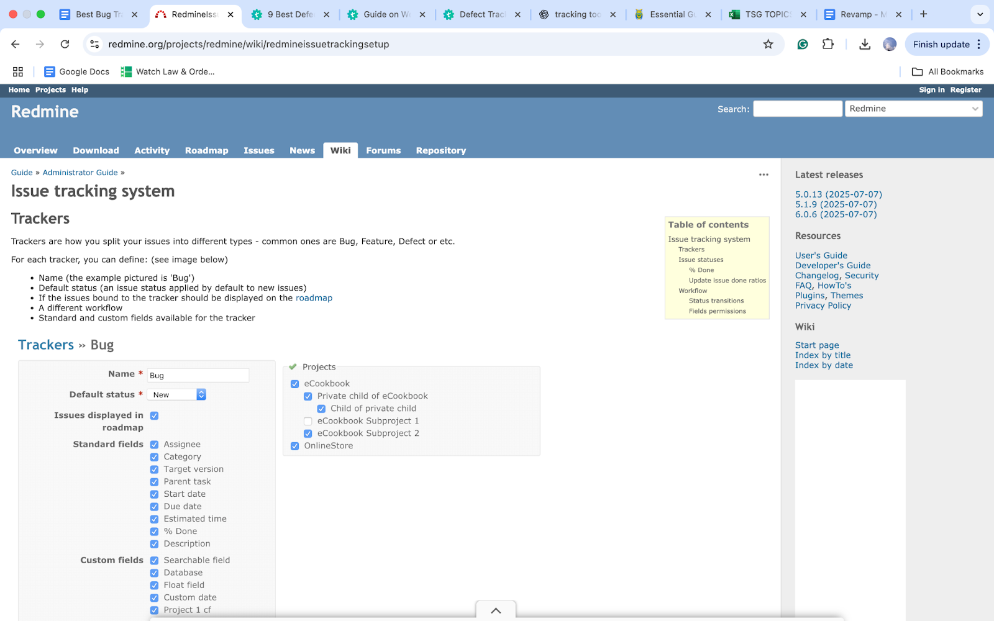The image size is (994, 621).
Task: Follow the roadmap link in the list
Action: (x=314, y=298)
